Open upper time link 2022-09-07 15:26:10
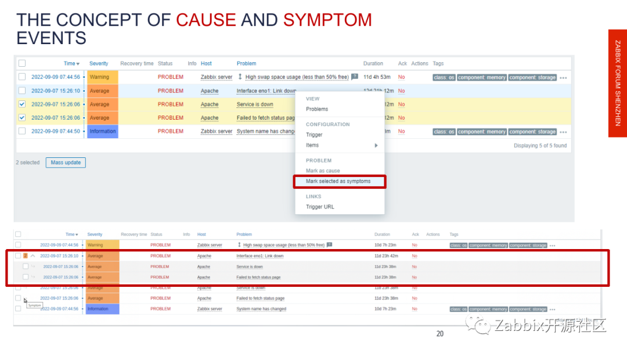The image size is (627, 353). pyautogui.click(x=56, y=91)
